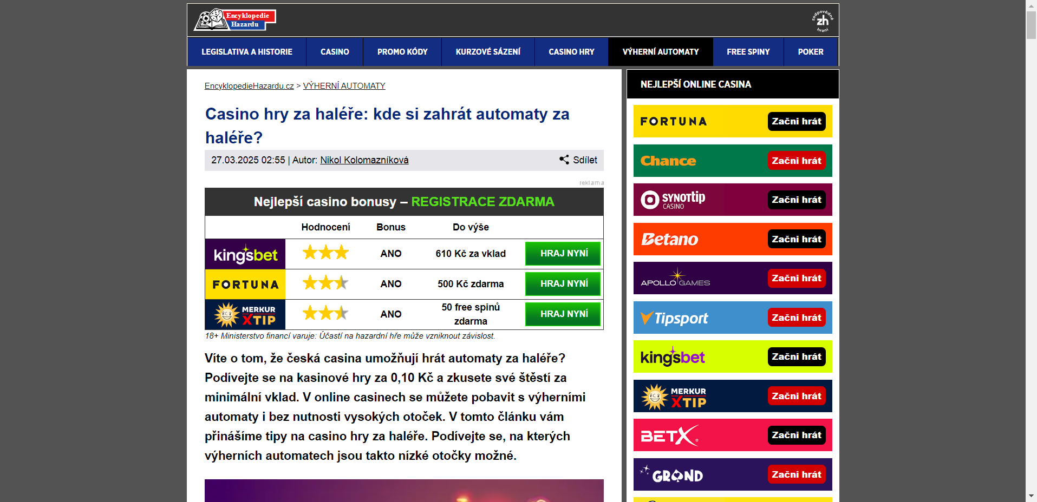Viewport: 1037px width, 502px height.
Task: Click the Grand logo in sidebar
Action: click(671, 474)
